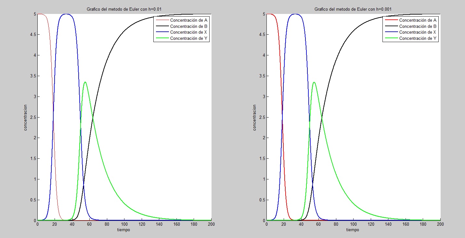The image size is (465, 238).
Task: Click the x-axis tick label 100 in the h=0.01 plot
Action: click(x=124, y=224)
